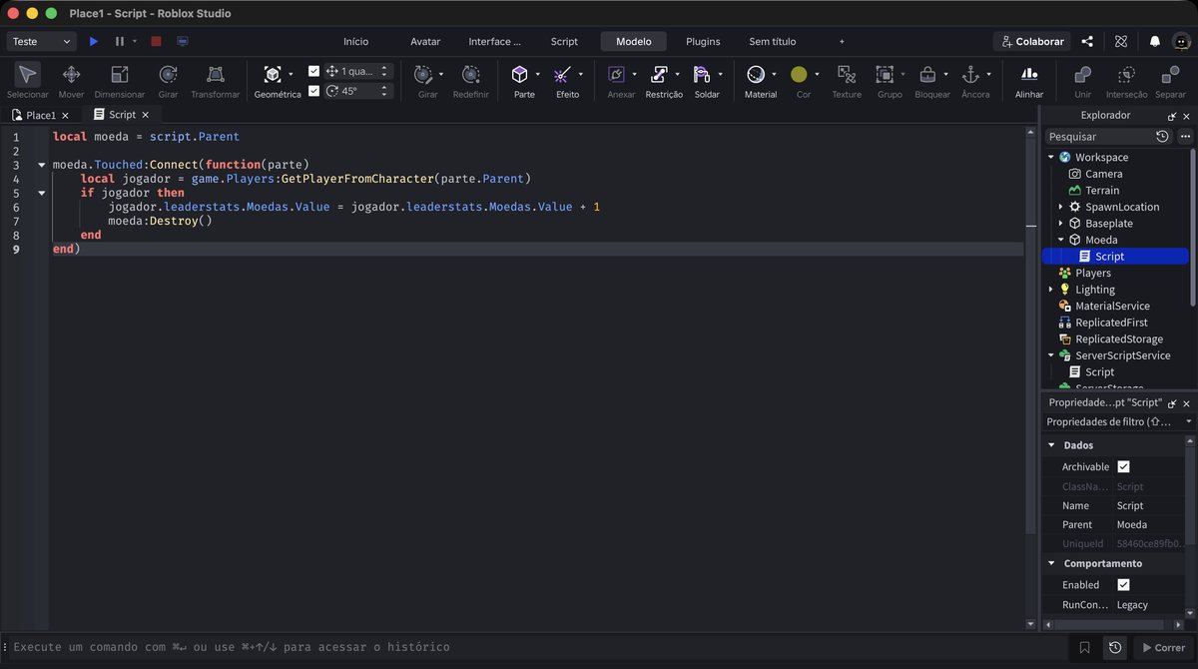Expand the Lighting tree node
The width and height of the screenshot is (1198, 669).
pos(1051,290)
